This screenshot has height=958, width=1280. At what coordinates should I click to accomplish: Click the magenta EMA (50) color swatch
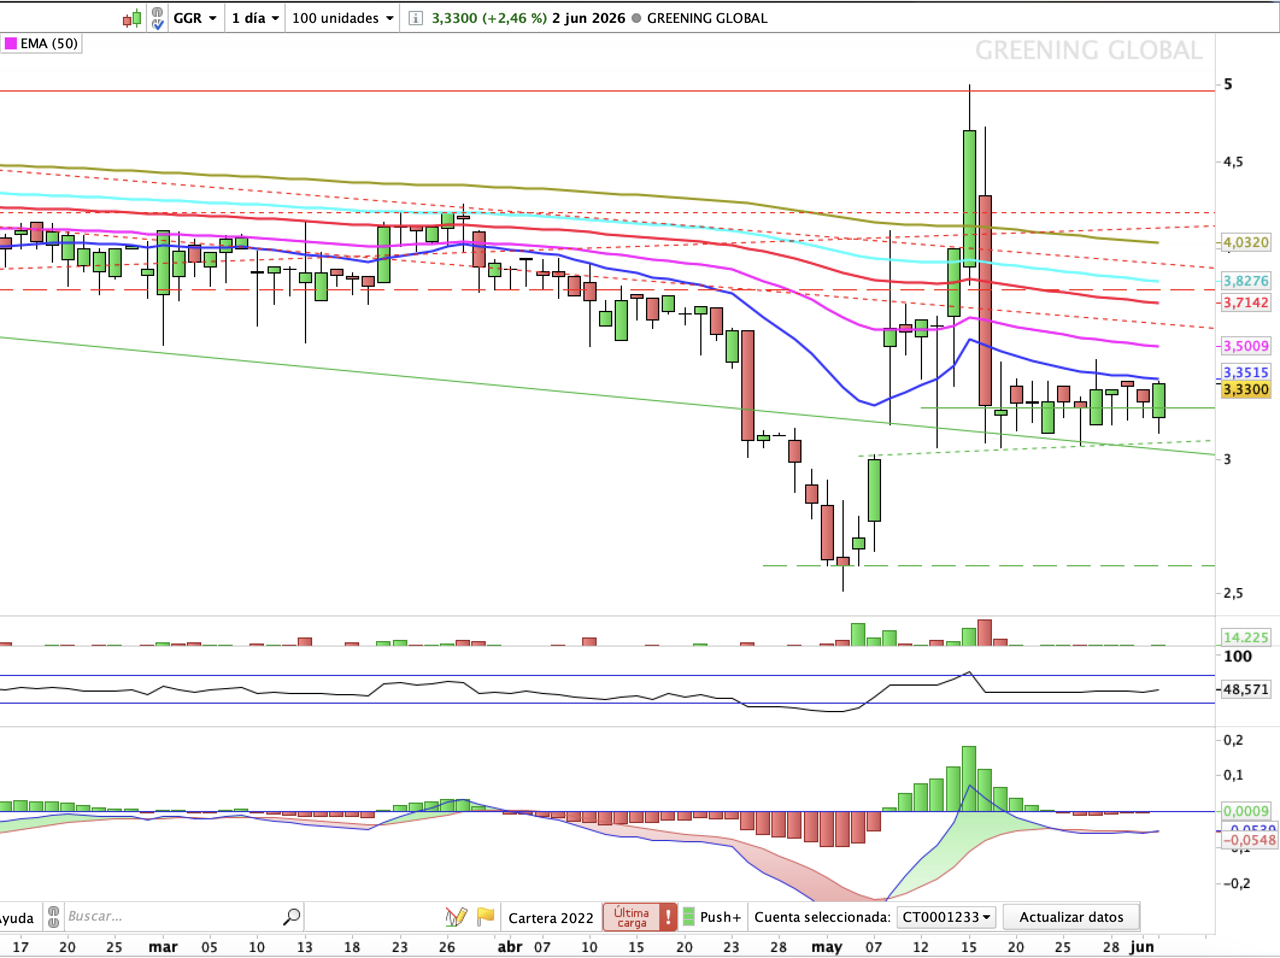coord(10,43)
